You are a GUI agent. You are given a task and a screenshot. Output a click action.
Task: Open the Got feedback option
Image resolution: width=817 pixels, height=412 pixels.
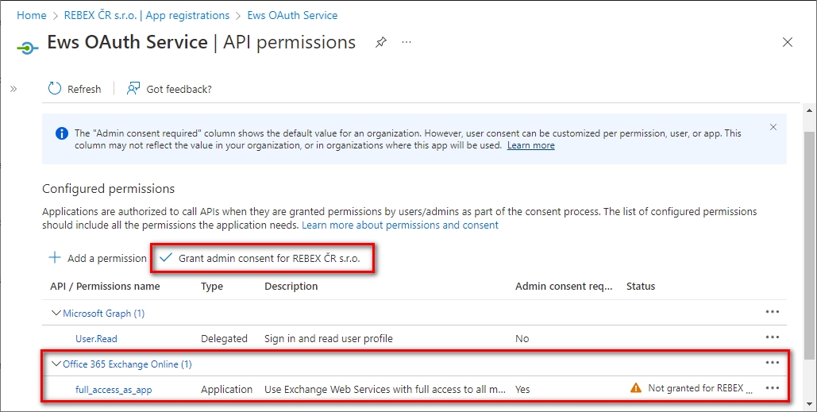(x=169, y=89)
